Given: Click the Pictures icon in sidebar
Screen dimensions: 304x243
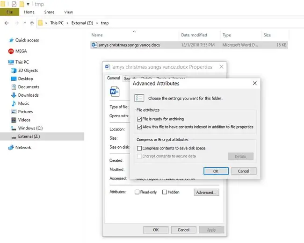Looking at the screenshot, I should coord(14,112).
